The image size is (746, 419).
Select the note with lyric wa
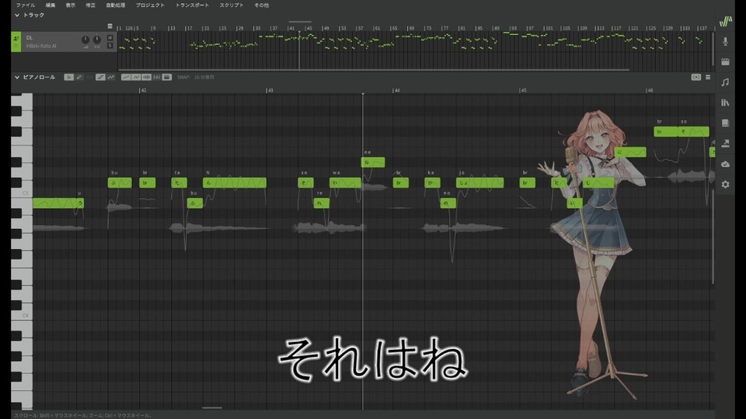[x=345, y=182]
